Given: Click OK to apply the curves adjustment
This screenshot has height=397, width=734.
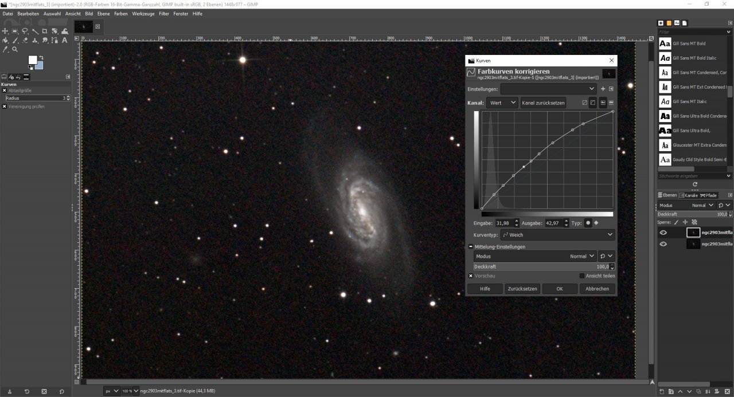Looking at the screenshot, I should (x=559, y=289).
